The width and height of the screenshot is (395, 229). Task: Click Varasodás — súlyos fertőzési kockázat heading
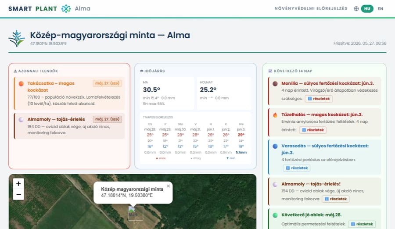[x=325, y=149]
